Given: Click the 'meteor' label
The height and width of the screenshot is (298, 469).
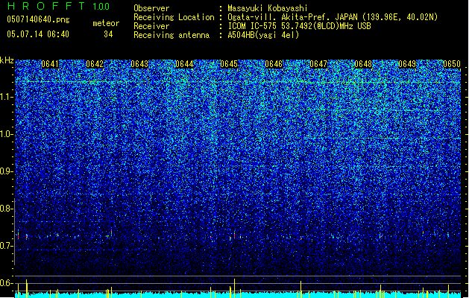Looking at the screenshot, I should pos(106,23).
